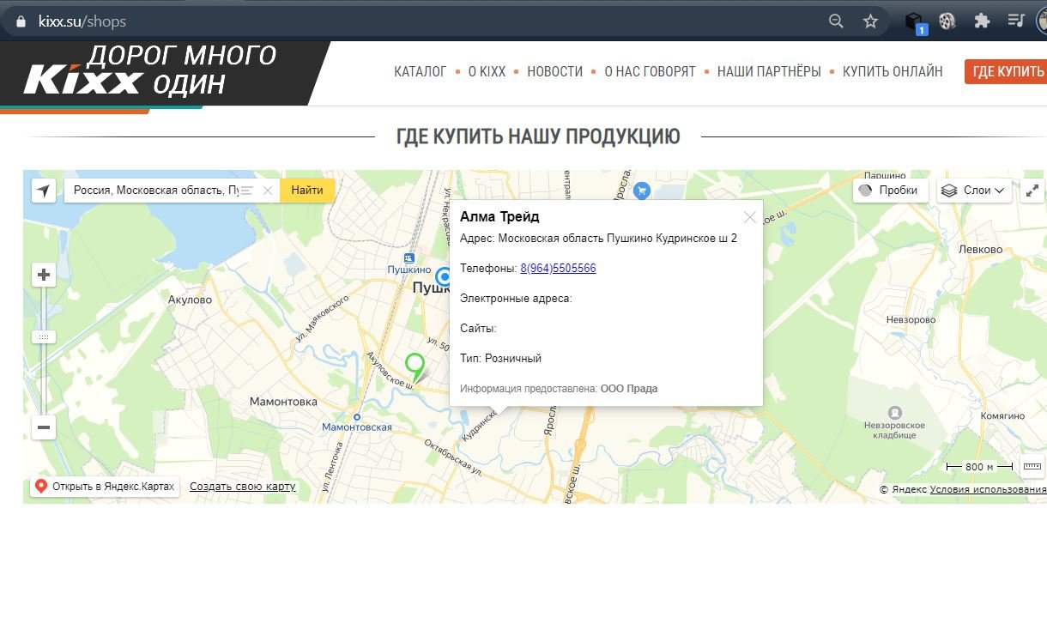Screen dimensions: 1047x642
Task: Click the Kixx logo
Action: click(83, 81)
